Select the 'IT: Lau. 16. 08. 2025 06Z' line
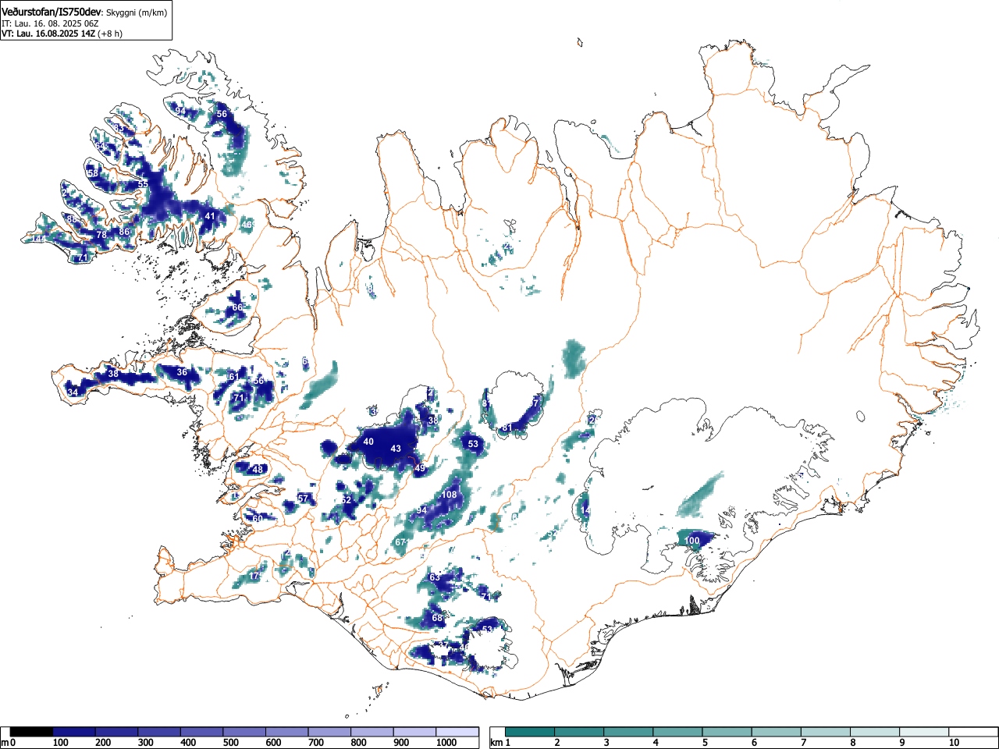 click(50, 23)
